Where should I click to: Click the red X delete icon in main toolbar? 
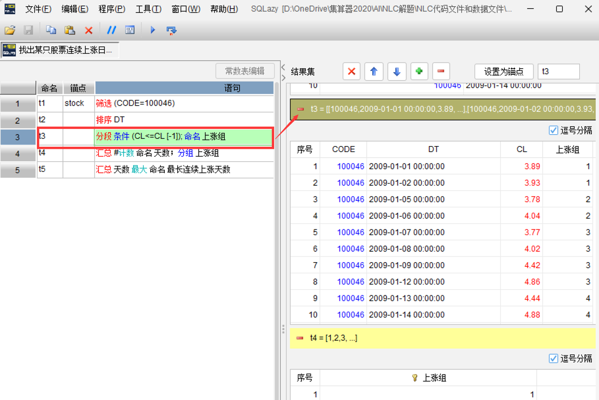(88, 30)
